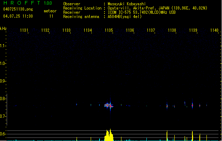Click the HROFFT program title text

[22, 3]
